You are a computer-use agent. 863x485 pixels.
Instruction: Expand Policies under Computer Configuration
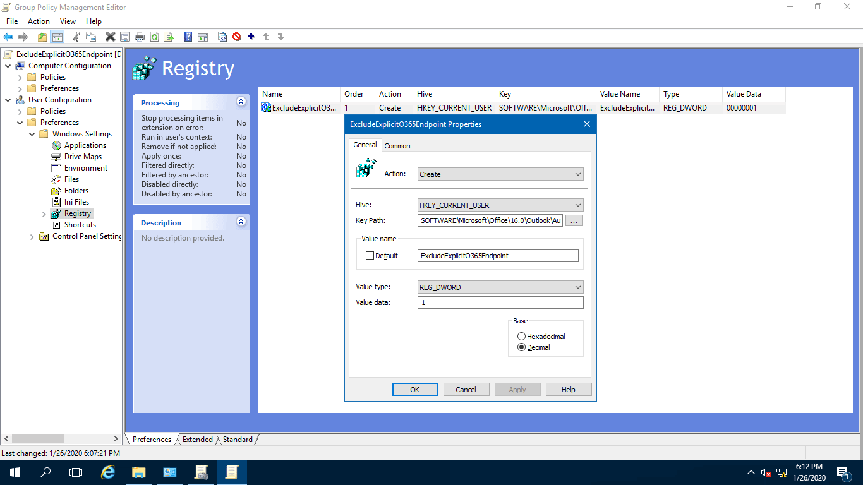pos(20,77)
